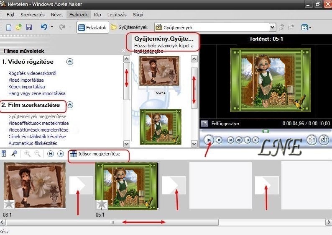The width and height of the screenshot is (332, 235).
Task: Open the Lejátszás menu
Action: tap(117, 15)
